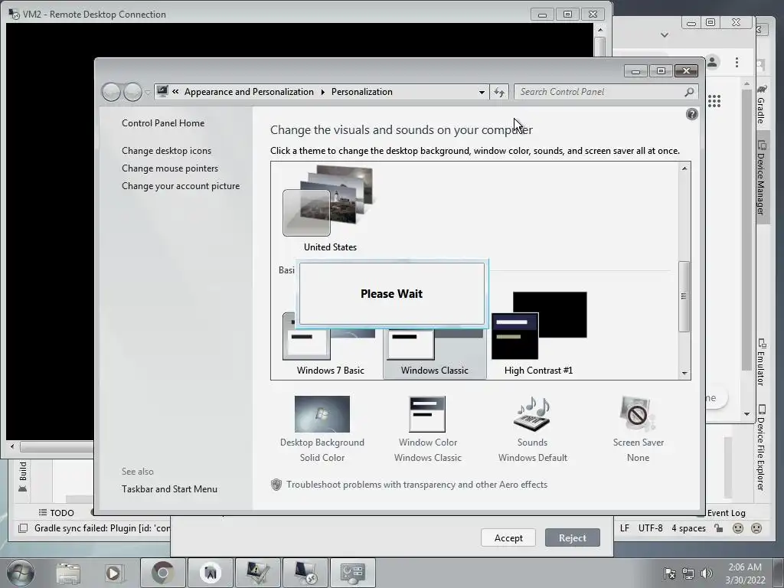This screenshot has width=784, height=588.
Task: Open the Window Color settings icon
Action: tap(427, 414)
